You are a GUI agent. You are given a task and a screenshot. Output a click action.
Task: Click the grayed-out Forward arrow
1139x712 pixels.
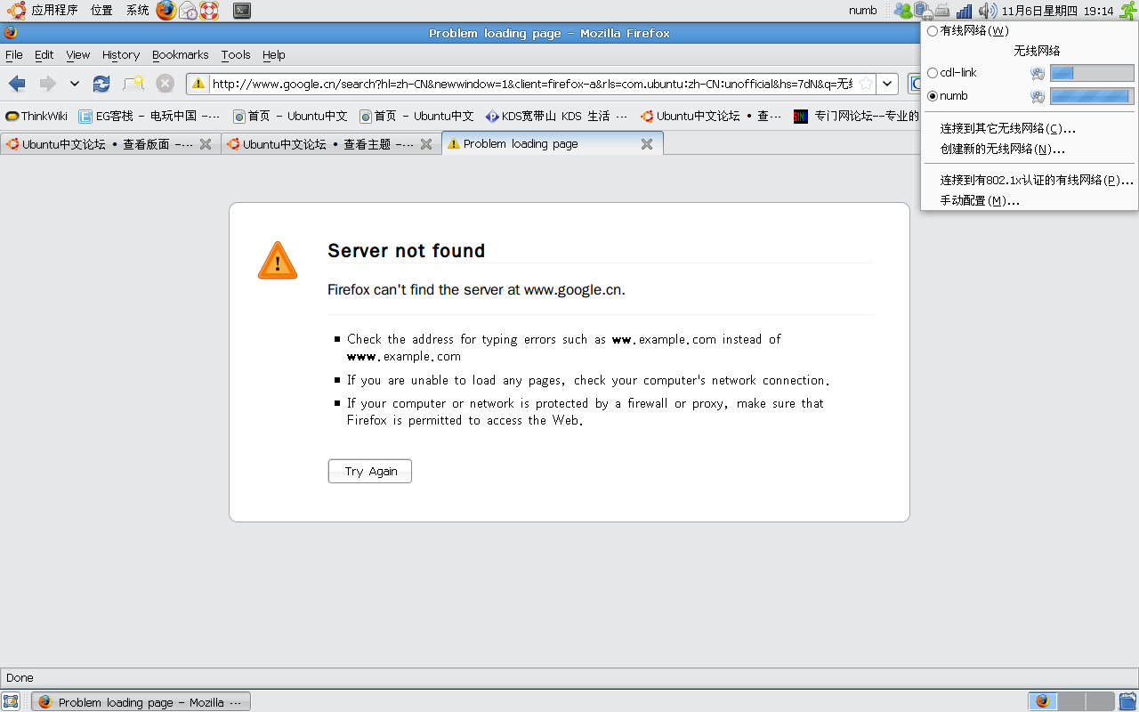point(47,84)
